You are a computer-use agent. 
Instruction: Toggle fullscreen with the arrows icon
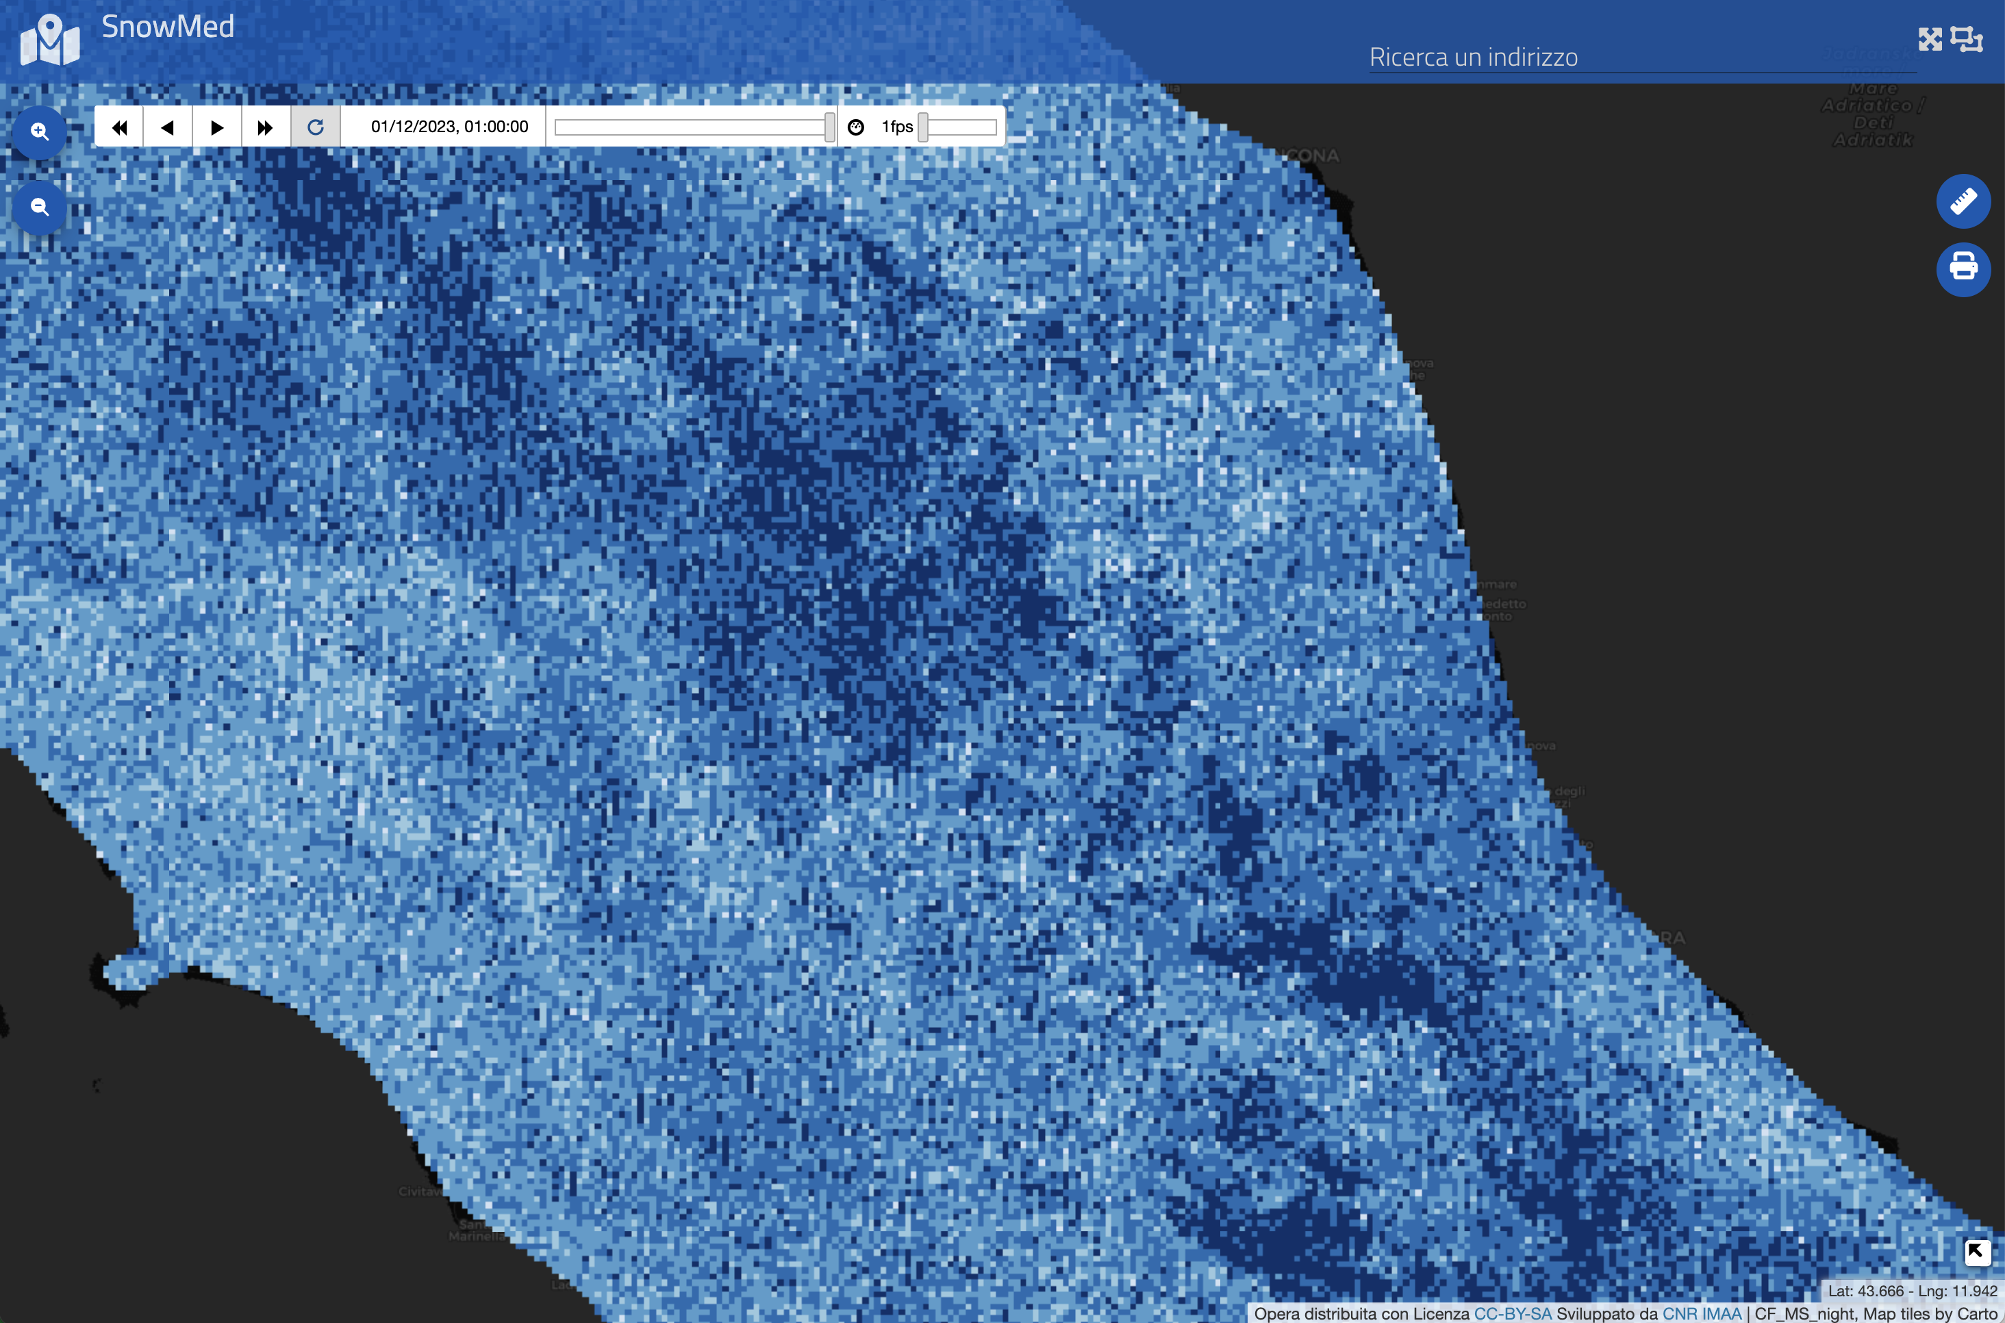point(1930,40)
